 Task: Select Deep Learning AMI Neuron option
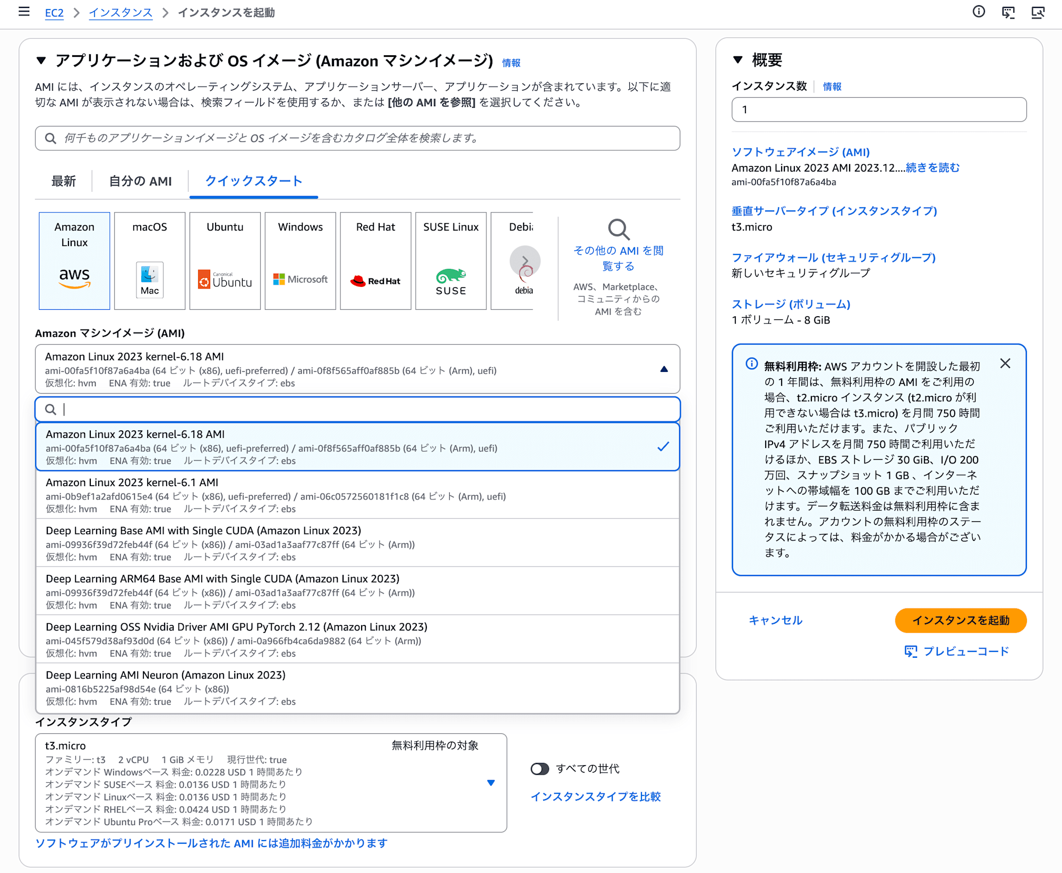(x=357, y=688)
